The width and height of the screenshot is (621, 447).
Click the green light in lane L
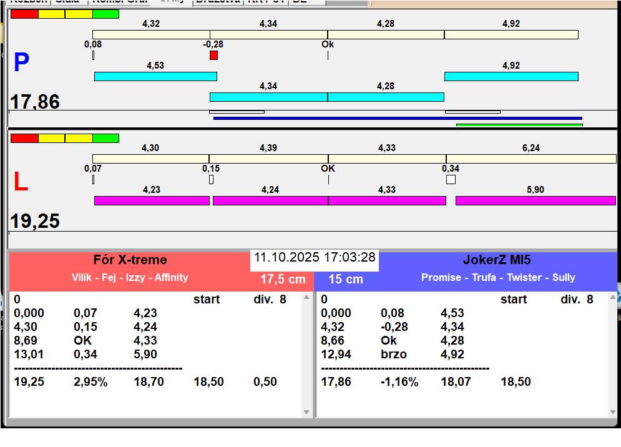105,139
